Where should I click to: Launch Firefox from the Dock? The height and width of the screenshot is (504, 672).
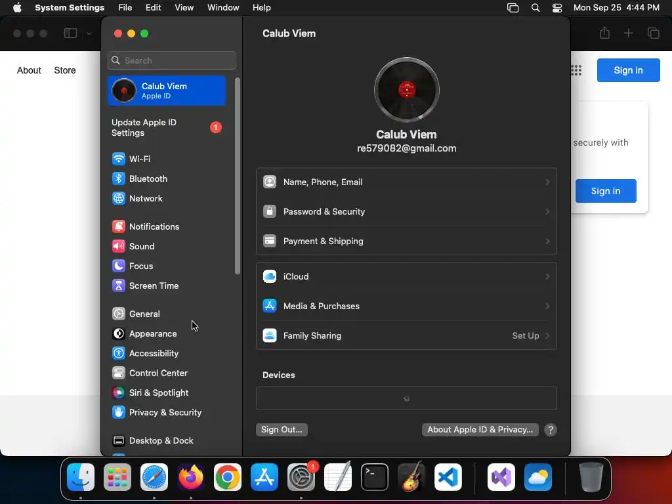pyautogui.click(x=191, y=477)
